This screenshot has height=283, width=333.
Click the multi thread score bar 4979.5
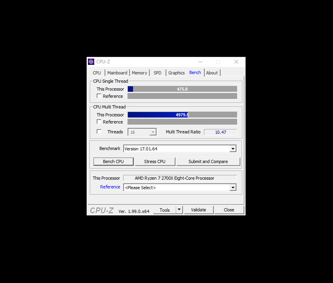pyautogui.click(x=182, y=115)
